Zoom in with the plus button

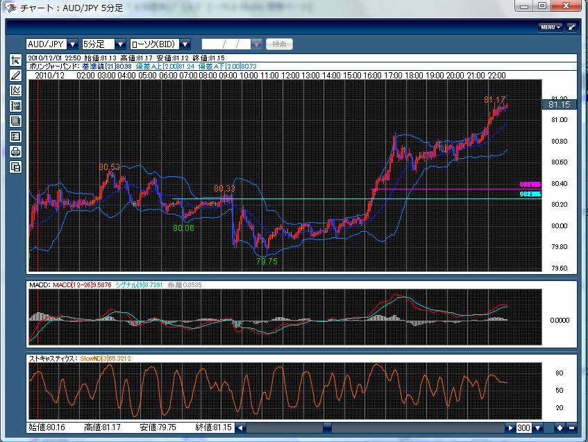pyautogui.click(x=560, y=427)
